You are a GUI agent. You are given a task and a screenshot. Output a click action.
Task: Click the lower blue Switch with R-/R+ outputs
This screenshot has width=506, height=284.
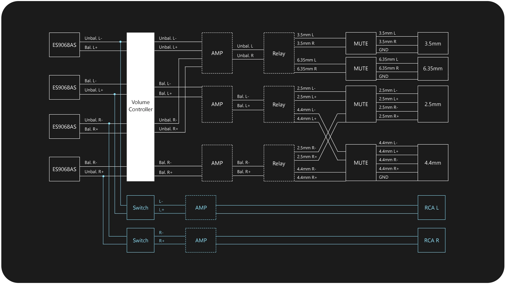(140, 240)
